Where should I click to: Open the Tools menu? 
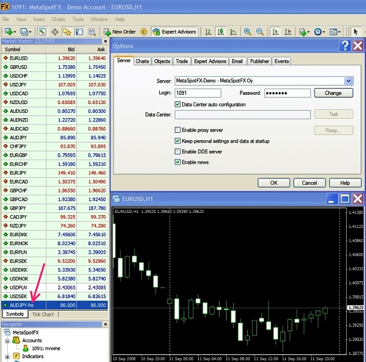(x=78, y=19)
